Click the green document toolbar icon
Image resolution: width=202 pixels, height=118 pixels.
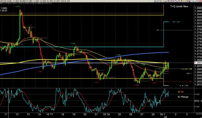tap(166, 1)
